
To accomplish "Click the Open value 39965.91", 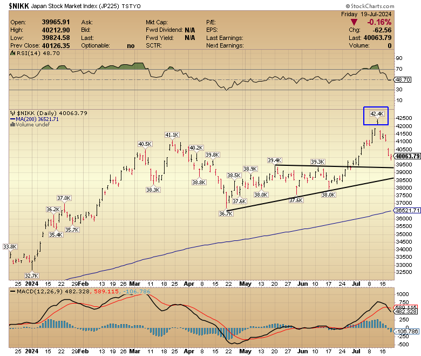I will coord(56,22).
